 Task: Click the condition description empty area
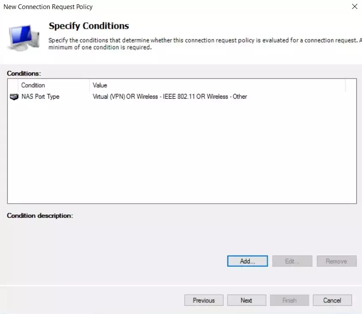coord(180,236)
